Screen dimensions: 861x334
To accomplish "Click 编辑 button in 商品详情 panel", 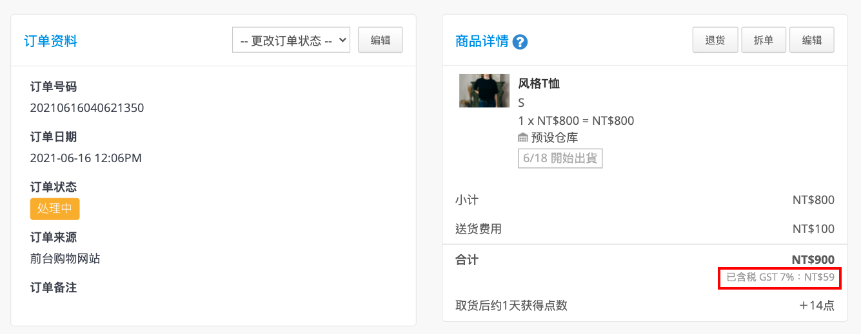I will click(x=812, y=40).
